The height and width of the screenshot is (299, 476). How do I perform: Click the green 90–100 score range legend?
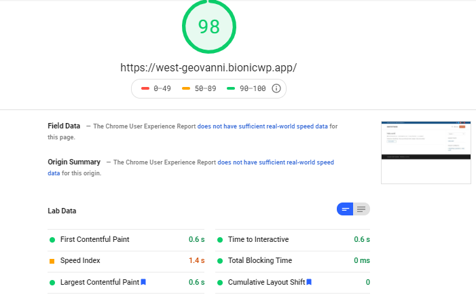246,88
